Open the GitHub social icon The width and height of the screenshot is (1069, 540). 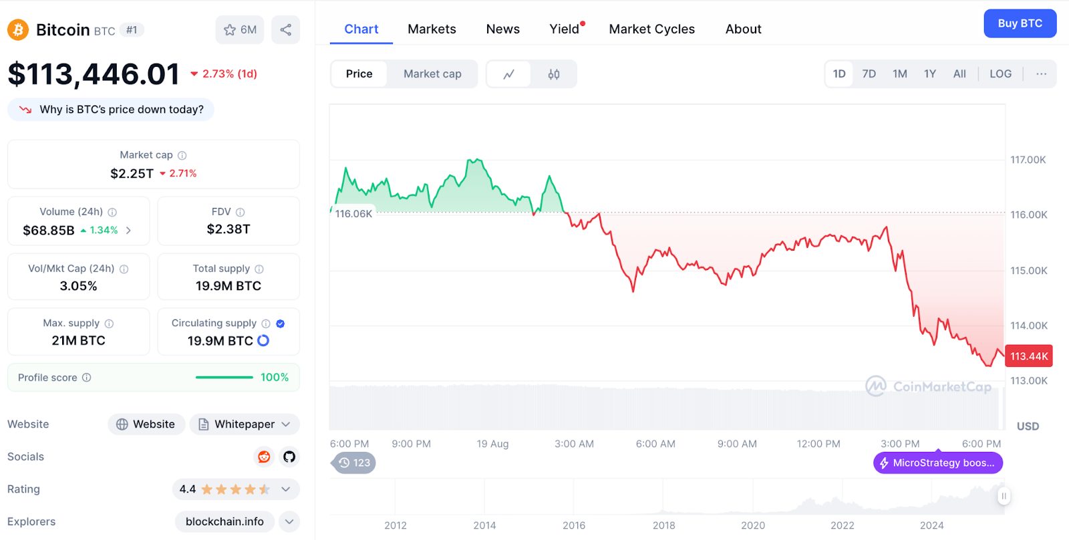click(289, 456)
